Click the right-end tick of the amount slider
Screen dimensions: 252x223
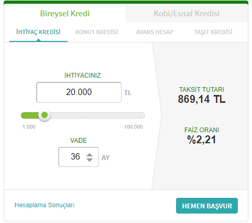coord(140,115)
